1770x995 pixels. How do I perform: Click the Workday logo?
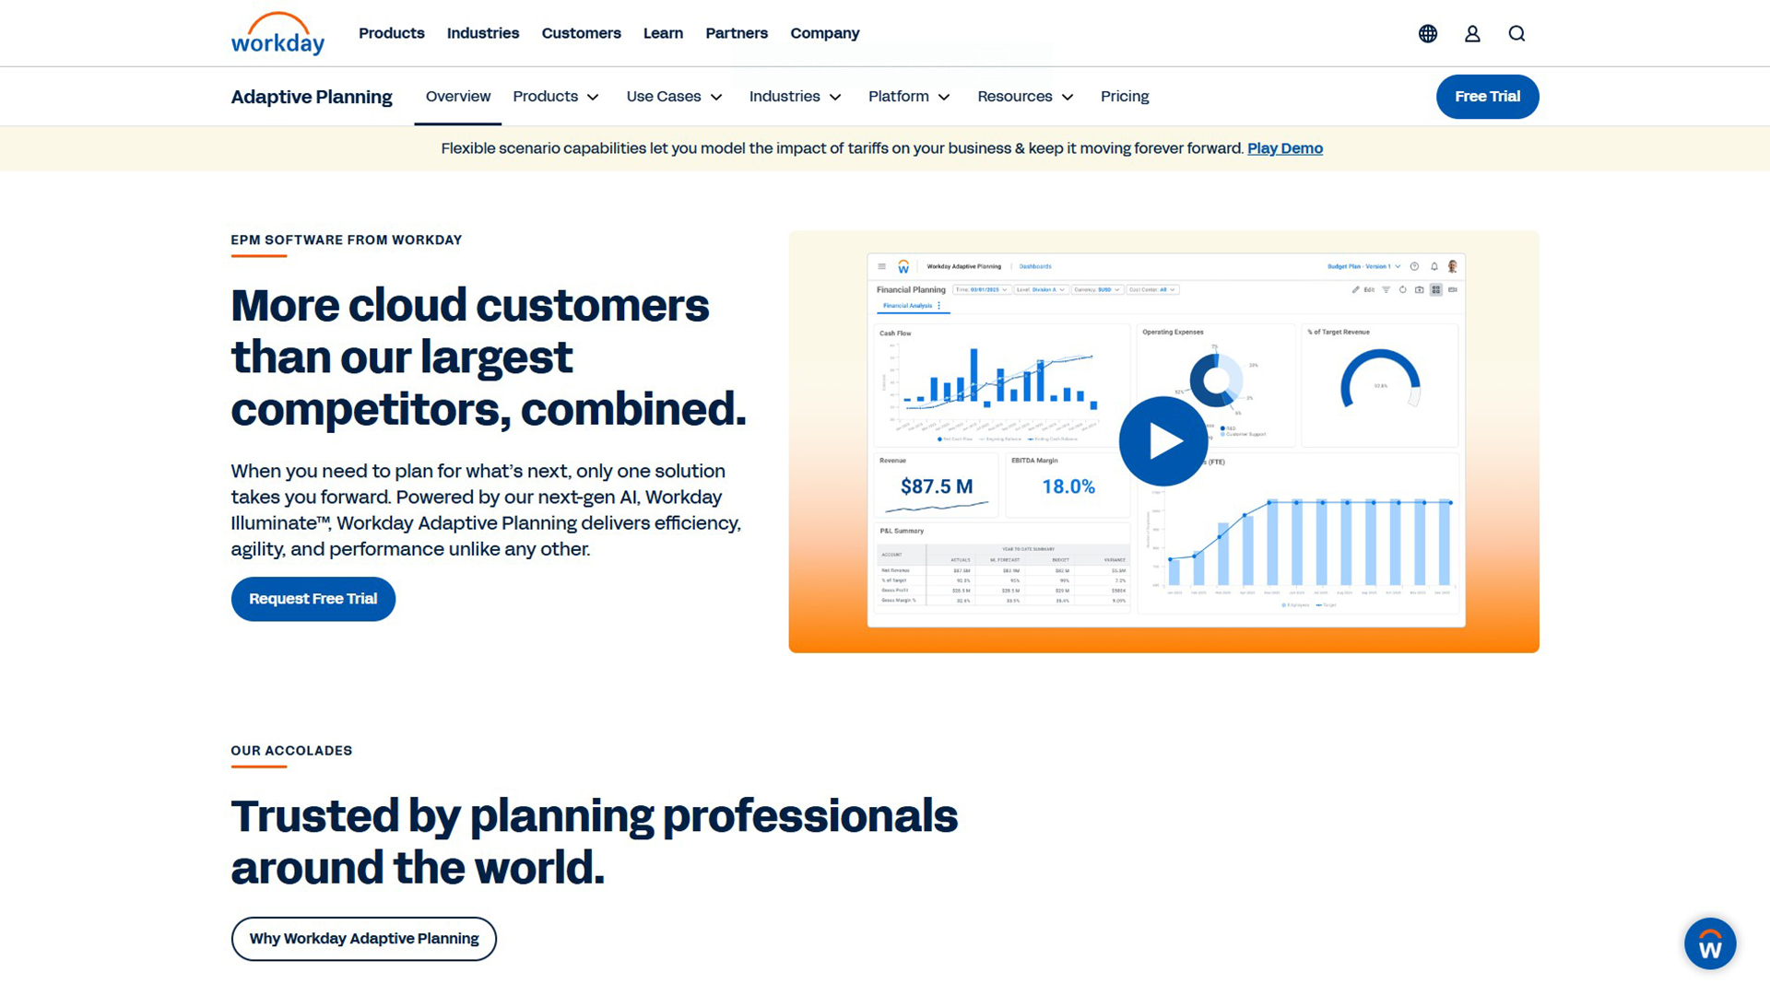pyautogui.click(x=277, y=33)
